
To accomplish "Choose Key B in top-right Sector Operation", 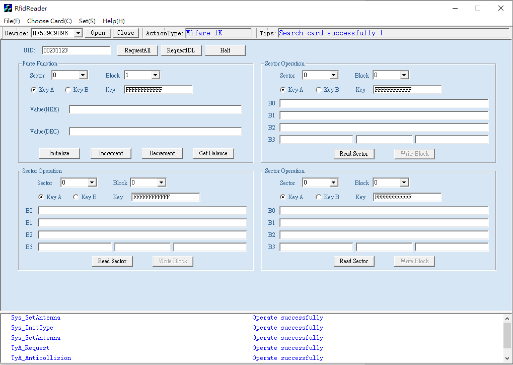I will tap(319, 90).
